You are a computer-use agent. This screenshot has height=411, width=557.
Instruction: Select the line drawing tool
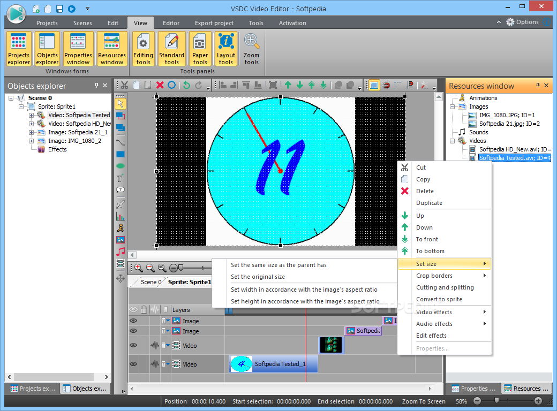pyautogui.click(x=121, y=142)
